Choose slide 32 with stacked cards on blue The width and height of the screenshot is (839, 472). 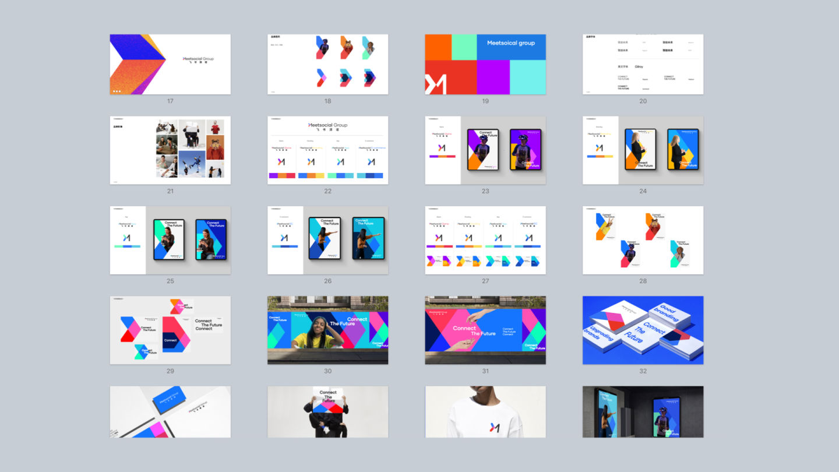(643, 330)
